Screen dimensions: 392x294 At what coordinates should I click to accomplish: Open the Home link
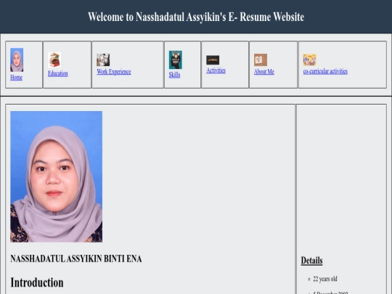coord(16,78)
